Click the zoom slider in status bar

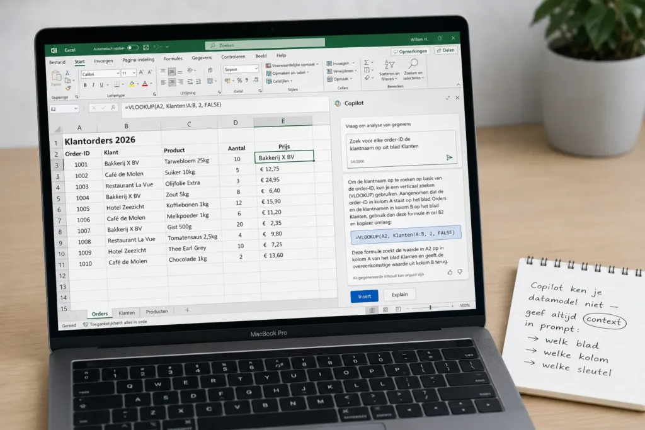430,307
